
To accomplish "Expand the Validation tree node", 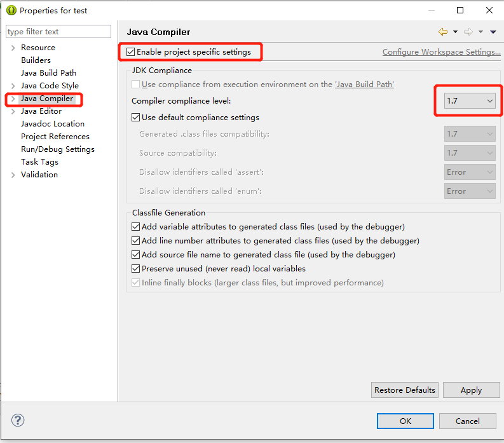I will tap(13, 175).
